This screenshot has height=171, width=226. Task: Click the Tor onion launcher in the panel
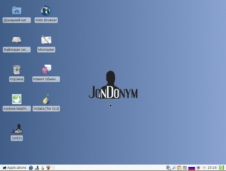[43, 168]
